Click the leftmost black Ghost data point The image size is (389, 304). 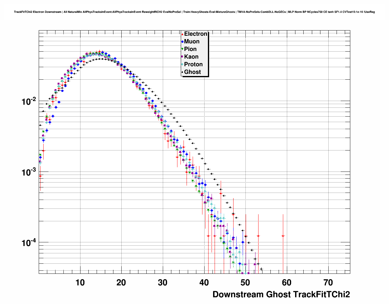[x=40, y=125]
